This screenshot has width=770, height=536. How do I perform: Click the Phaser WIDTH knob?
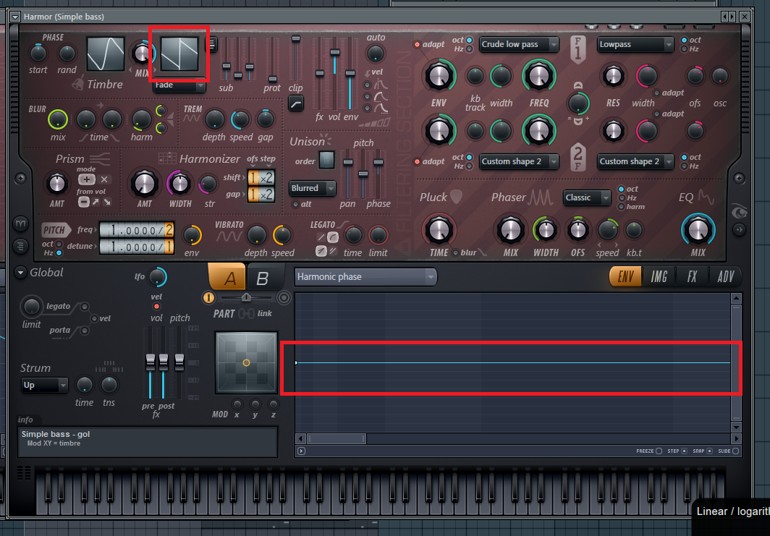coord(545,230)
